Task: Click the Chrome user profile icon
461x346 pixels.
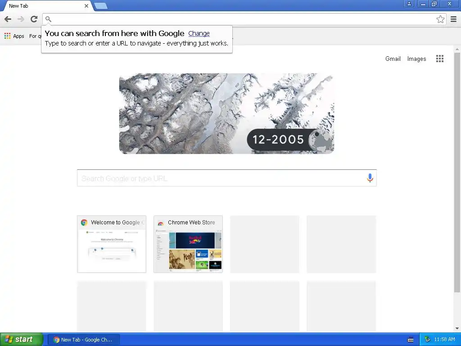Action: 409,4
